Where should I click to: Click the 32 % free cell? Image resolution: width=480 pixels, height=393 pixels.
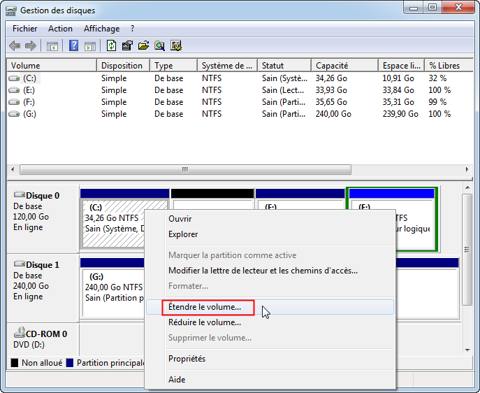click(437, 78)
